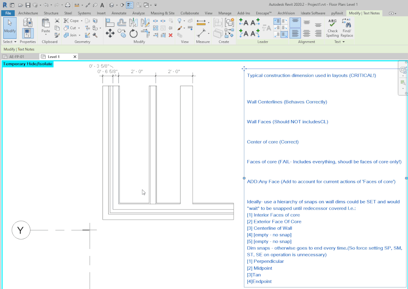The width and height of the screenshot is (408, 289).
Task: Click the Create Group icon
Action: (229, 22)
